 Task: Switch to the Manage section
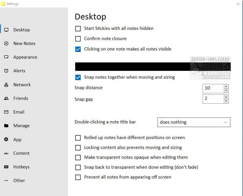point(21,126)
